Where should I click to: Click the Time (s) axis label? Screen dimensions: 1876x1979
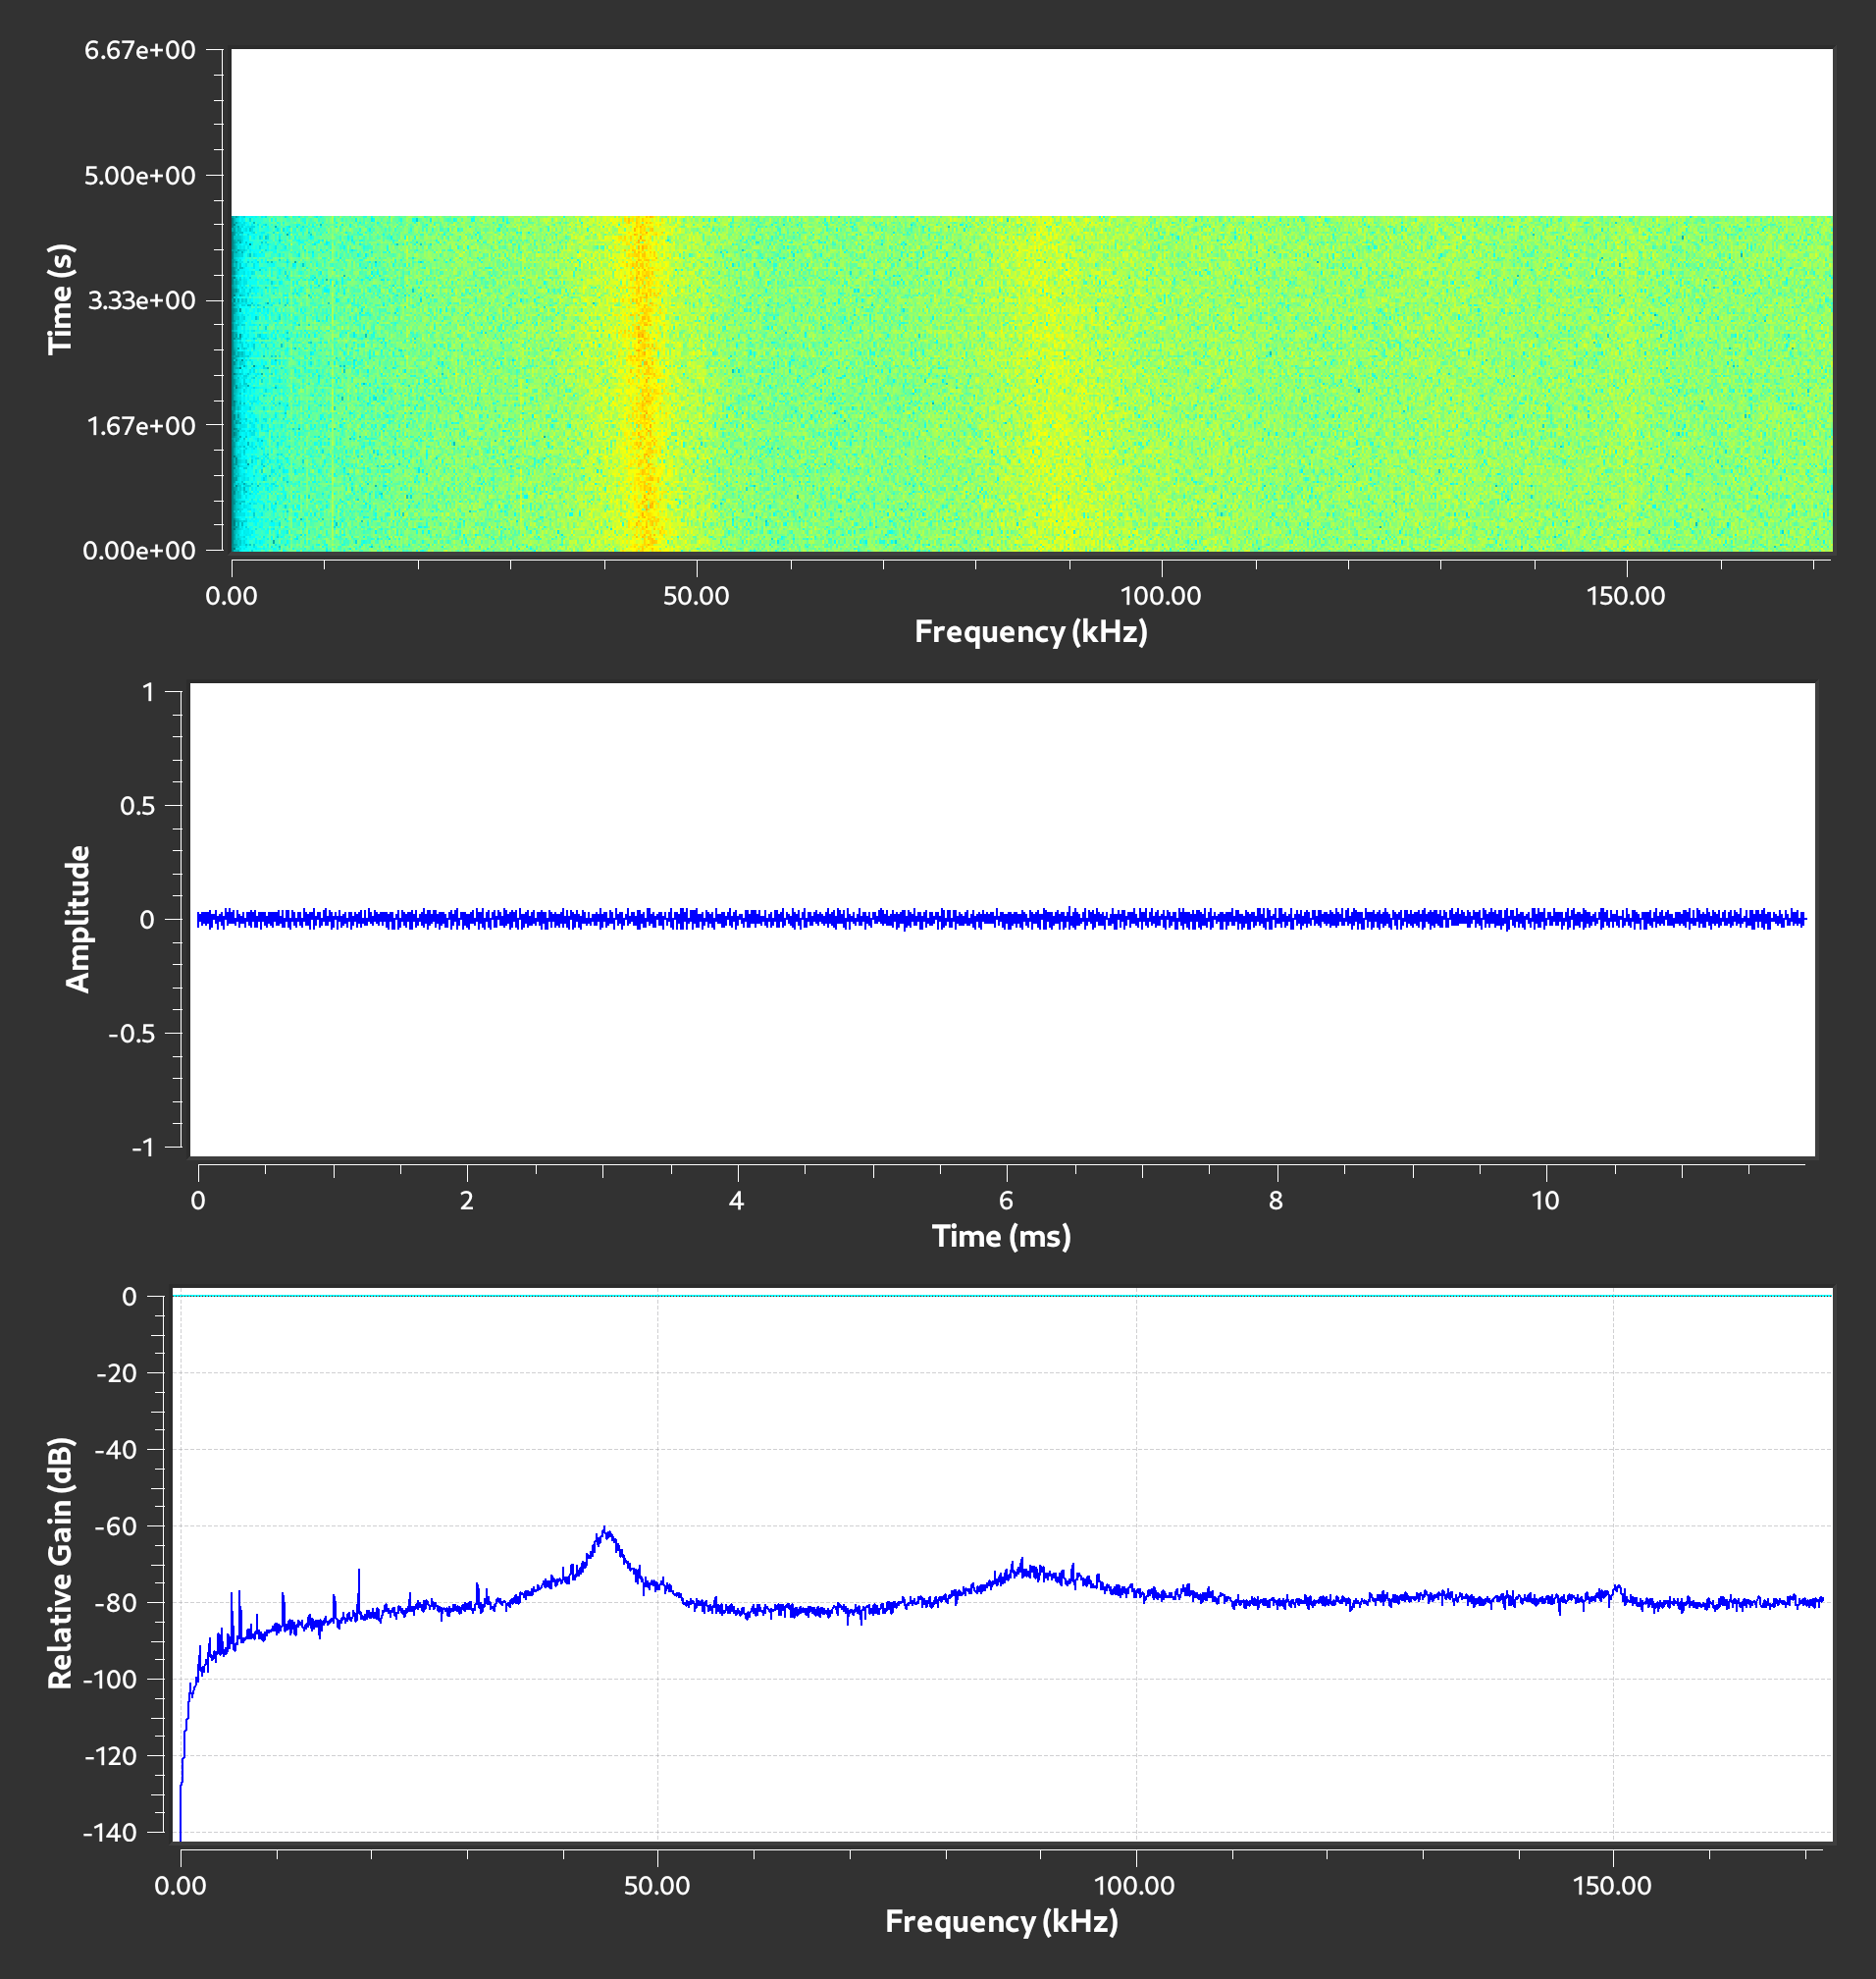[61, 298]
